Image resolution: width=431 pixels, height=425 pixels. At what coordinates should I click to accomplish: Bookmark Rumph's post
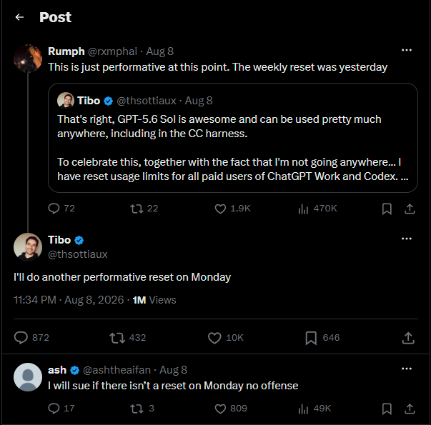[387, 209]
